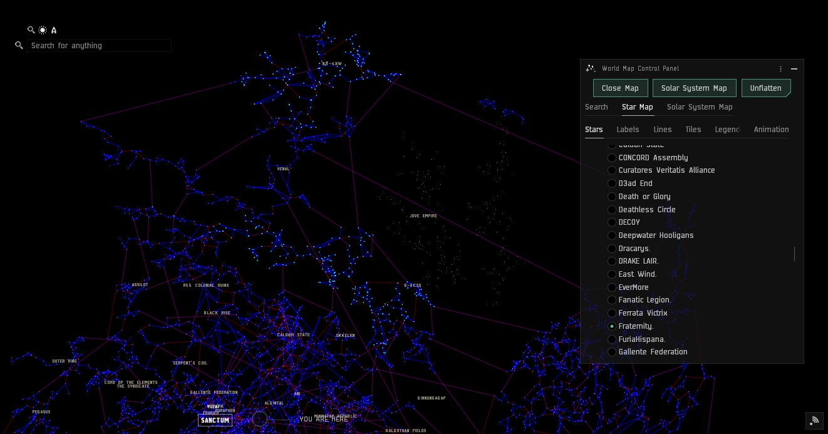The width and height of the screenshot is (828, 434).
Task: Choose the Dracarys. radio option
Action: 612,249
